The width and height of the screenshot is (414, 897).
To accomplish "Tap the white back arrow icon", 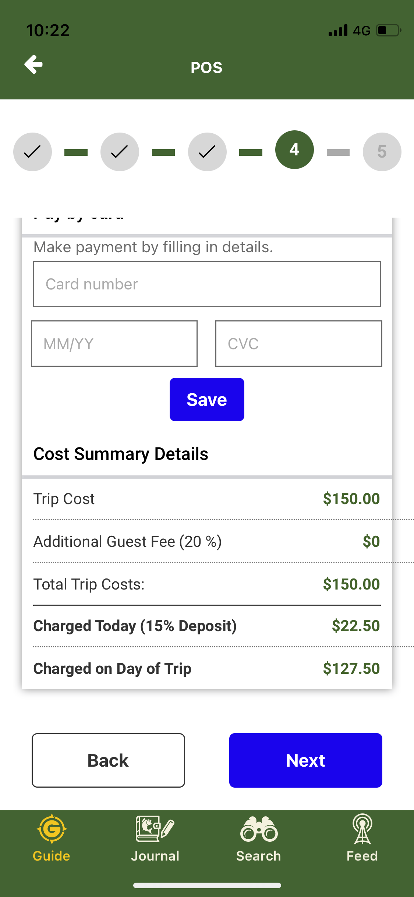I will click(33, 65).
